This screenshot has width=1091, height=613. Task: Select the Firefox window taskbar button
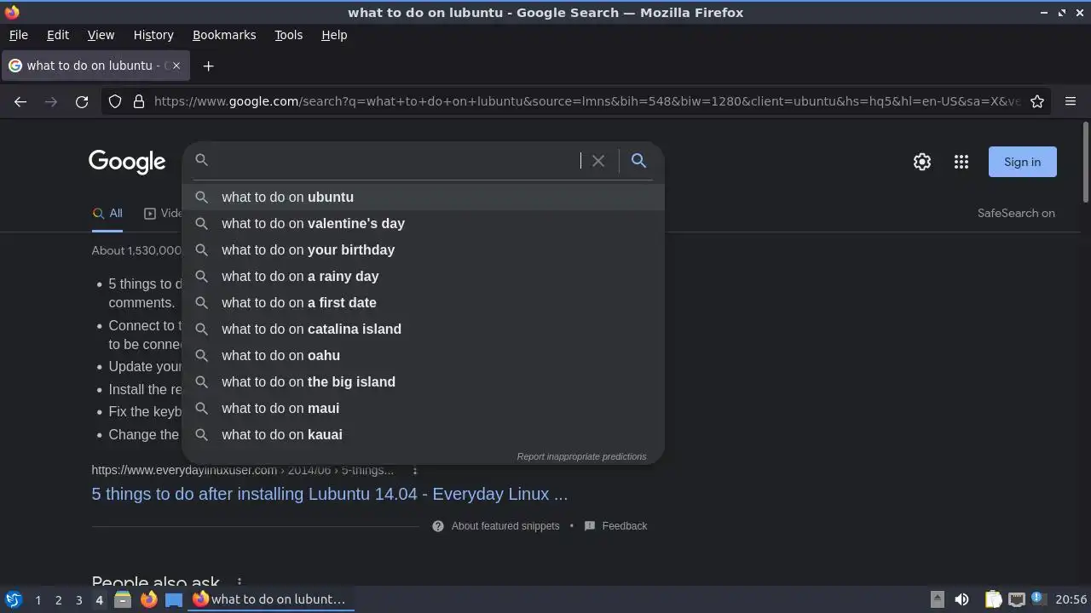[x=270, y=599]
